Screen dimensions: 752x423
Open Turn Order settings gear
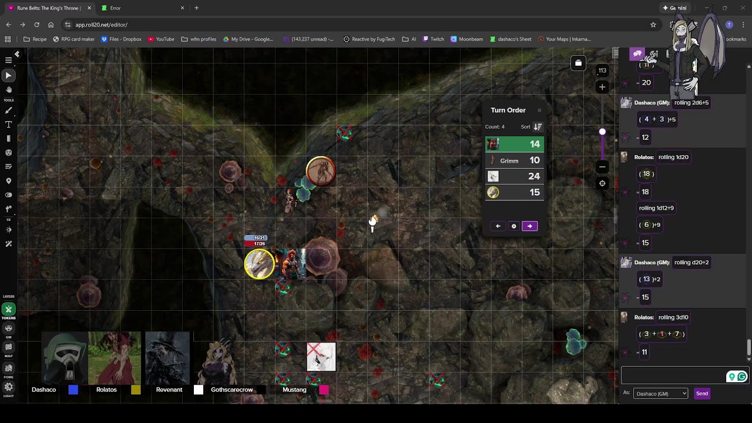tap(513, 226)
